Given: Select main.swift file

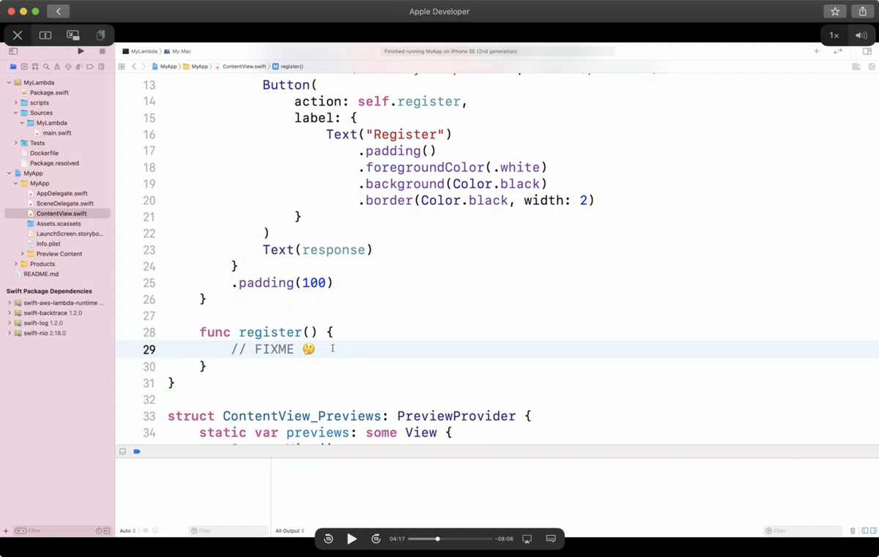Looking at the screenshot, I should click(x=57, y=133).
